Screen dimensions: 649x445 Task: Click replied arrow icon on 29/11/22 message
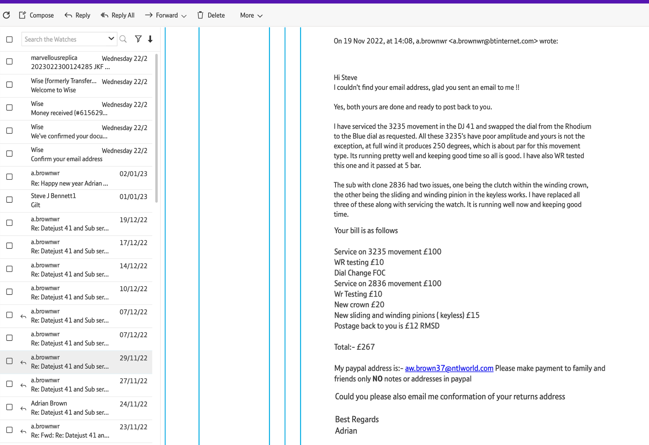click(x=23, y=362)
